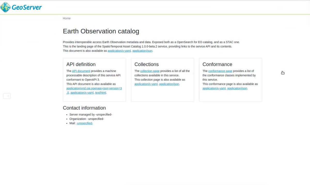View the Collections page in application/json format
This screenshot has width=310, height=185.
tap(169, 84)
